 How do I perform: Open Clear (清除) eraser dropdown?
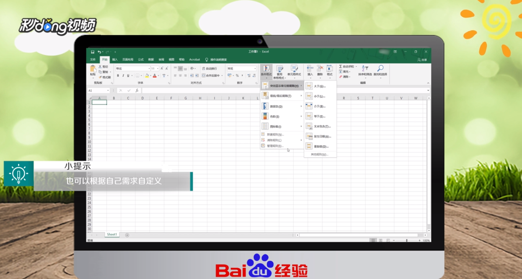click(x=344, y=77)
